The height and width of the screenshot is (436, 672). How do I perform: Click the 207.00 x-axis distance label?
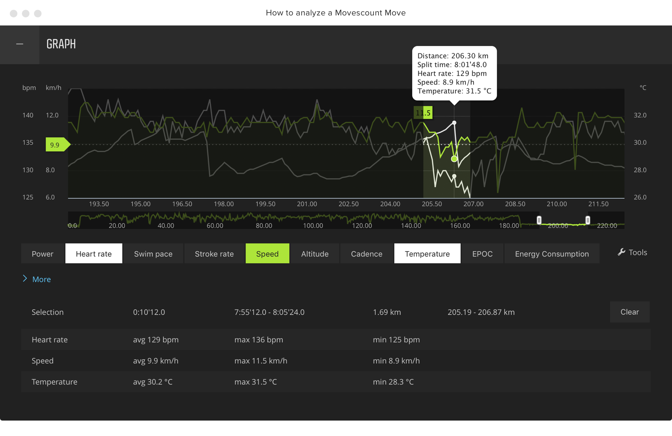[473, 204]
